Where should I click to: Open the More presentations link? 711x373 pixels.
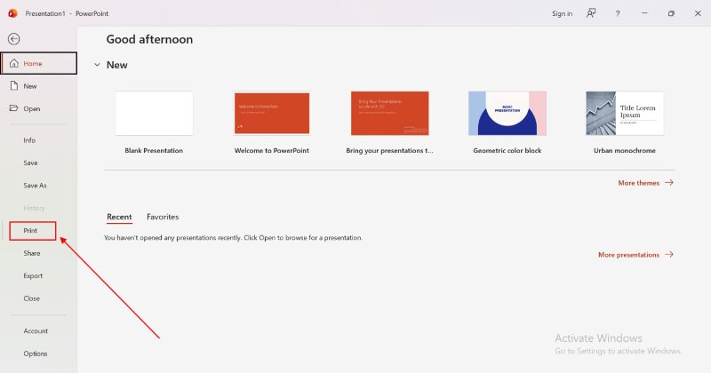(635, 255)
